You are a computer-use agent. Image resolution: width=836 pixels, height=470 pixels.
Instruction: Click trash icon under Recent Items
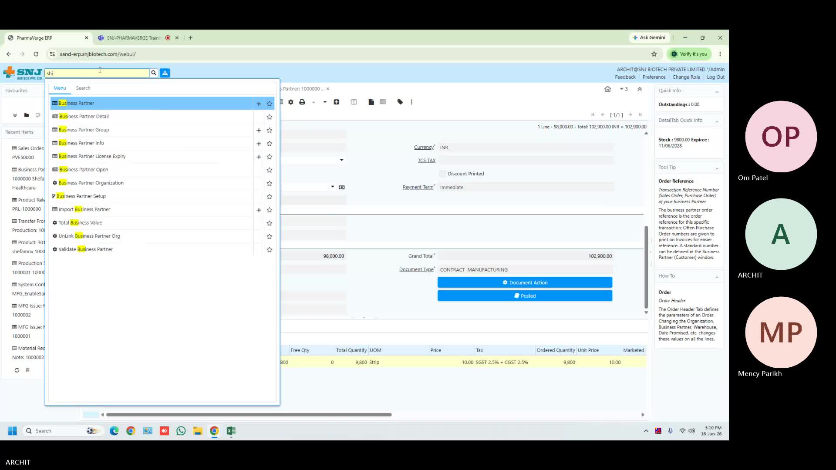point(27,370)
